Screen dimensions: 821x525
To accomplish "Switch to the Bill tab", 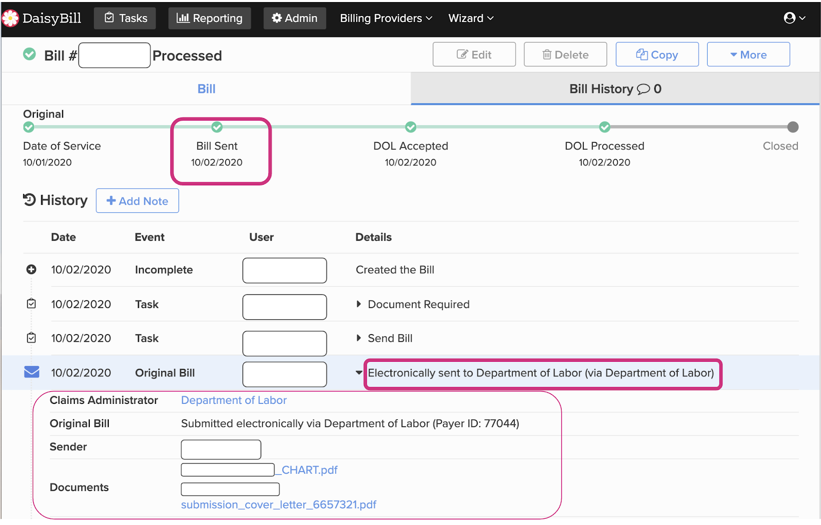I will coord(206,89).
